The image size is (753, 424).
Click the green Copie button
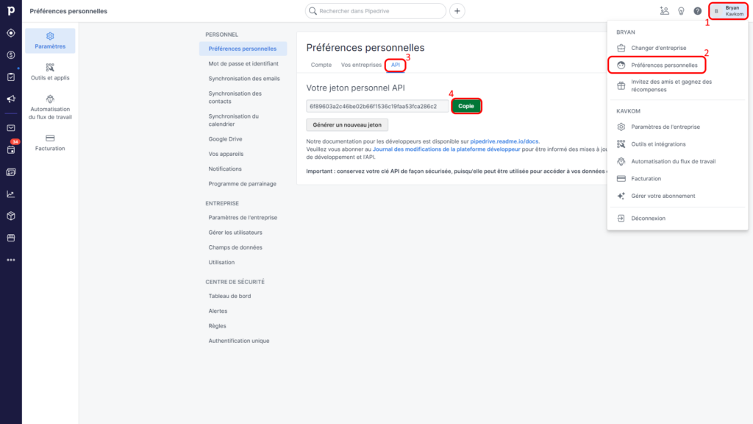click(x=466, y=106)
